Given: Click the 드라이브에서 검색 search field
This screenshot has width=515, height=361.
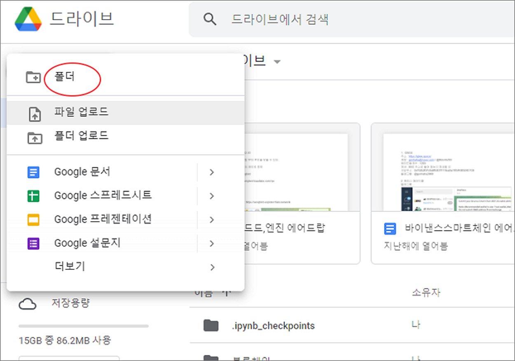Looking at the screenshot, I should pyautogui.click(x=352, y=19).
